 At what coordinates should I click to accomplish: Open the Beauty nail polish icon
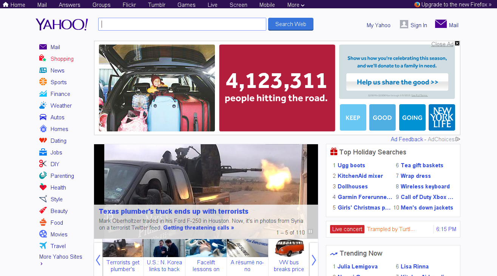43,211
